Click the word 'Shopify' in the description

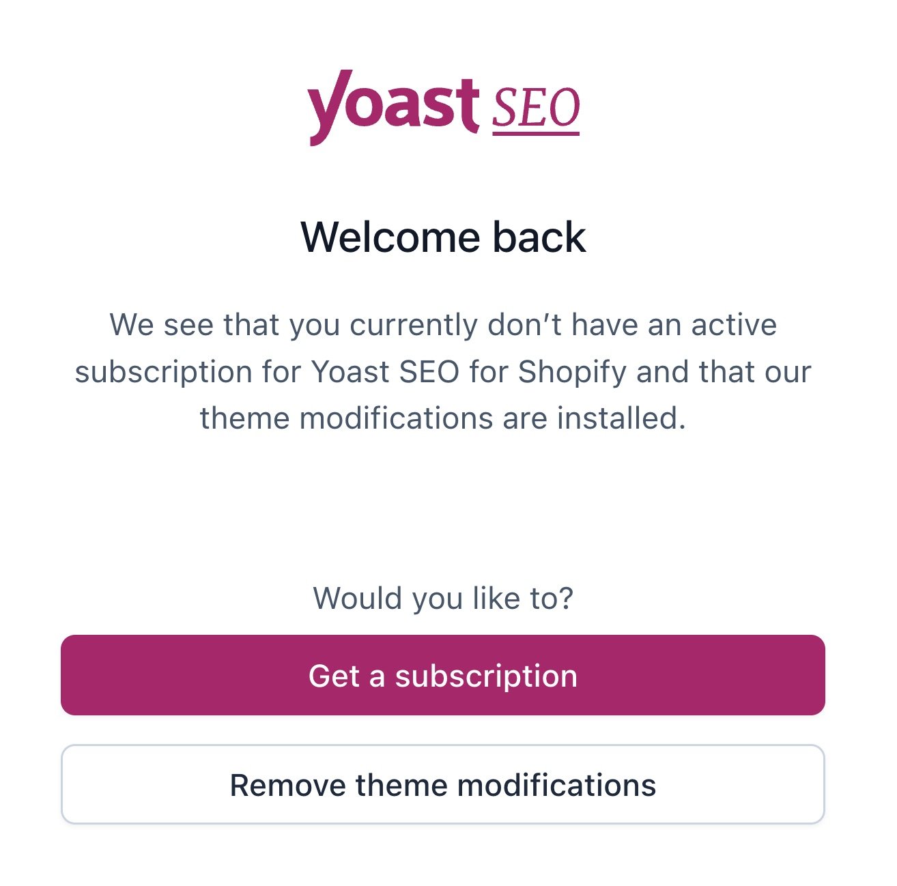tap(572, 372)
